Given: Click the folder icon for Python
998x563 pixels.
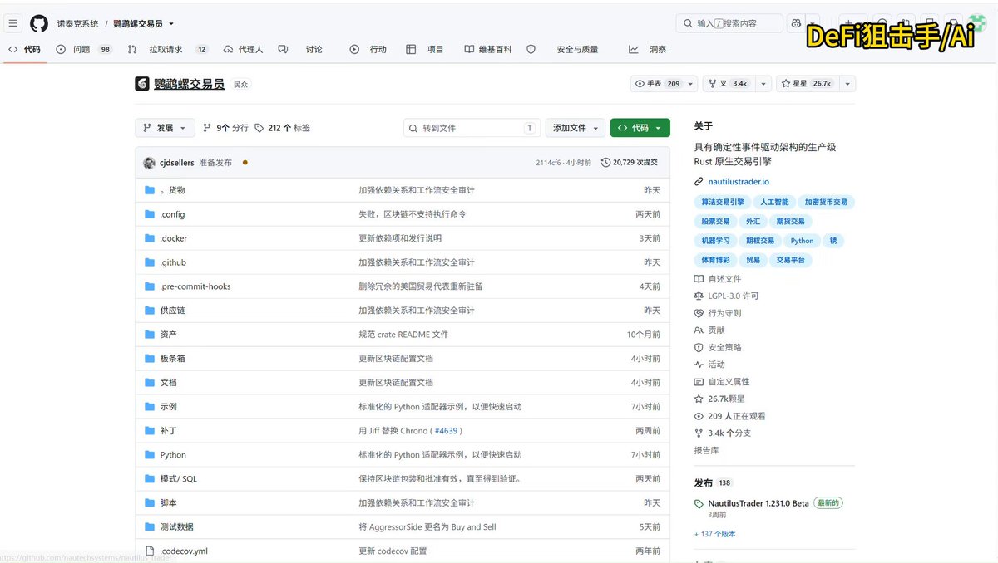Looking at the screenshot, I should [x=150, y=455].
